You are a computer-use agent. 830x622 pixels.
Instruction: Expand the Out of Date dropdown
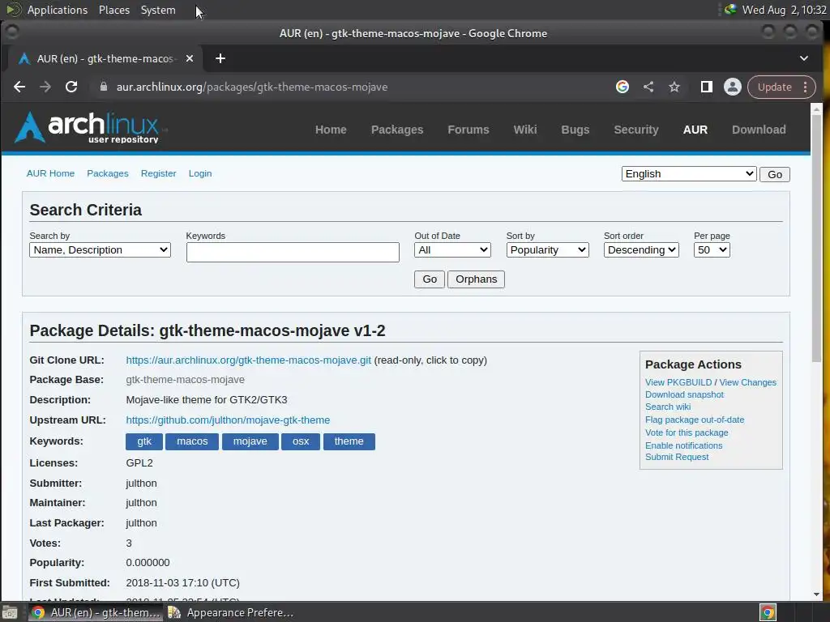click(x=452, y=250)
